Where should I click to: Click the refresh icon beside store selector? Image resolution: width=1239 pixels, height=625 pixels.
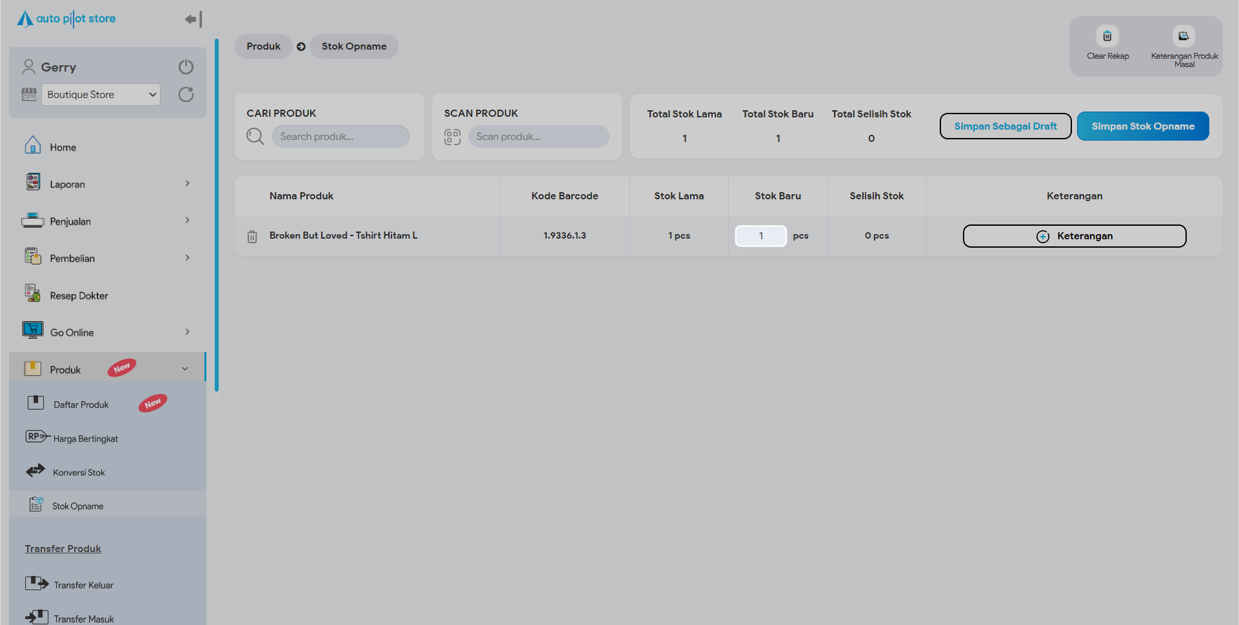tap(186, 95)
